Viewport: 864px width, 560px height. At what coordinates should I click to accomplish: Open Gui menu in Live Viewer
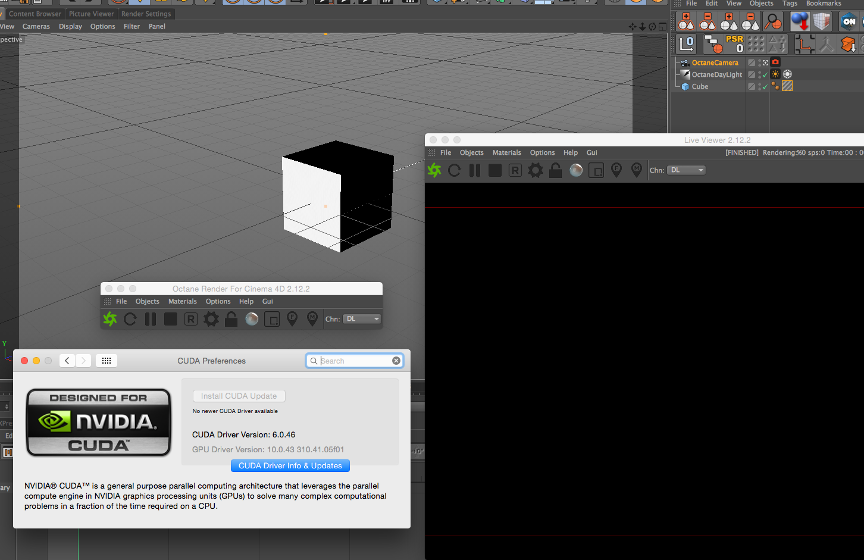[592, 153]
